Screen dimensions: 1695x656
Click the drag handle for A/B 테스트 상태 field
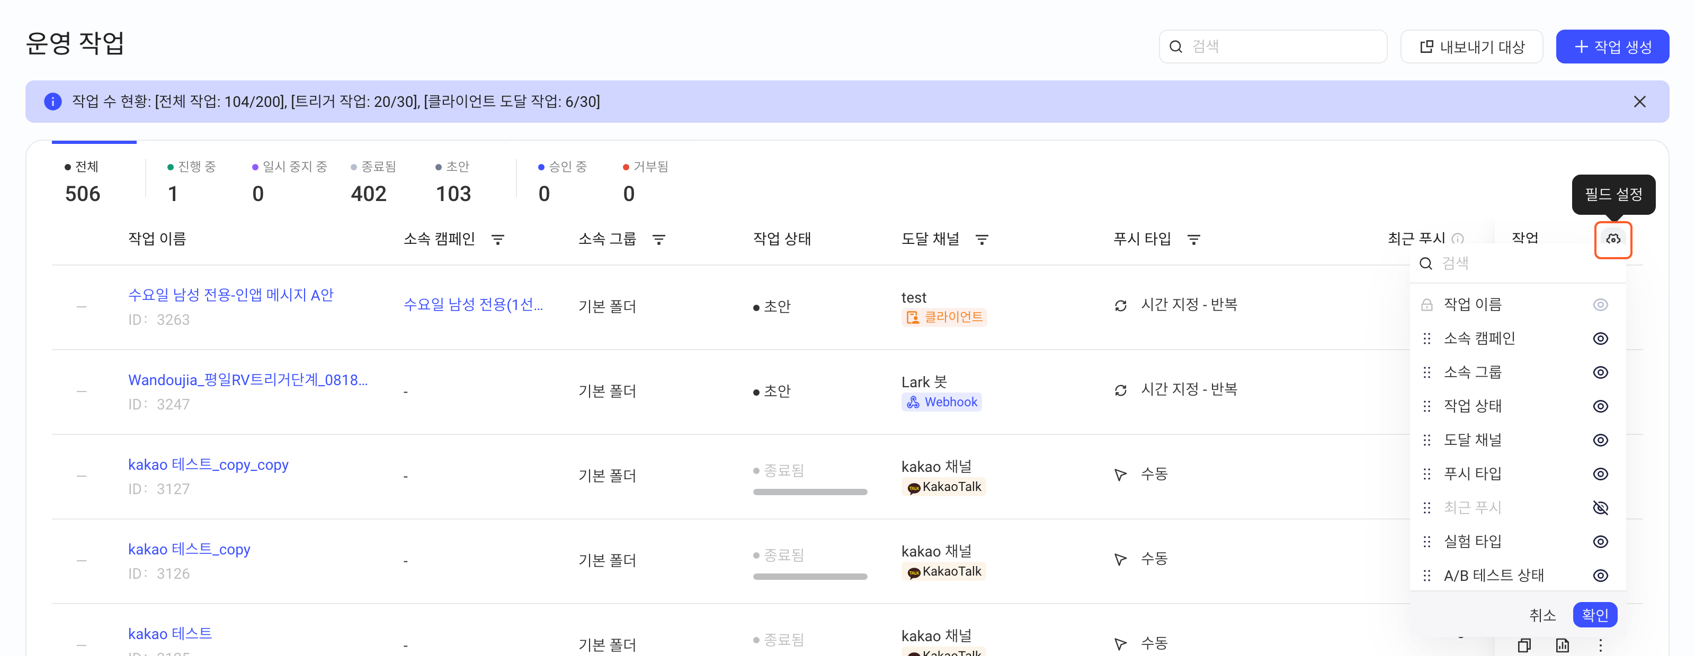coord(1426,576)
